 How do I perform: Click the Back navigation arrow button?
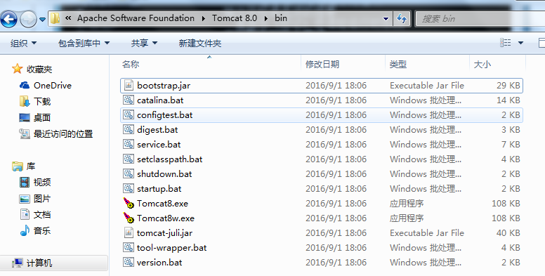click(x=9, y=19)
